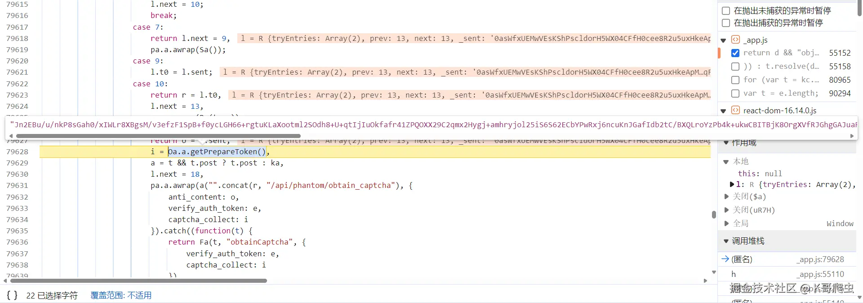Click the 'break;' statement on line 79616
This screenshot has height=303, width=863.
pos(164,16)
